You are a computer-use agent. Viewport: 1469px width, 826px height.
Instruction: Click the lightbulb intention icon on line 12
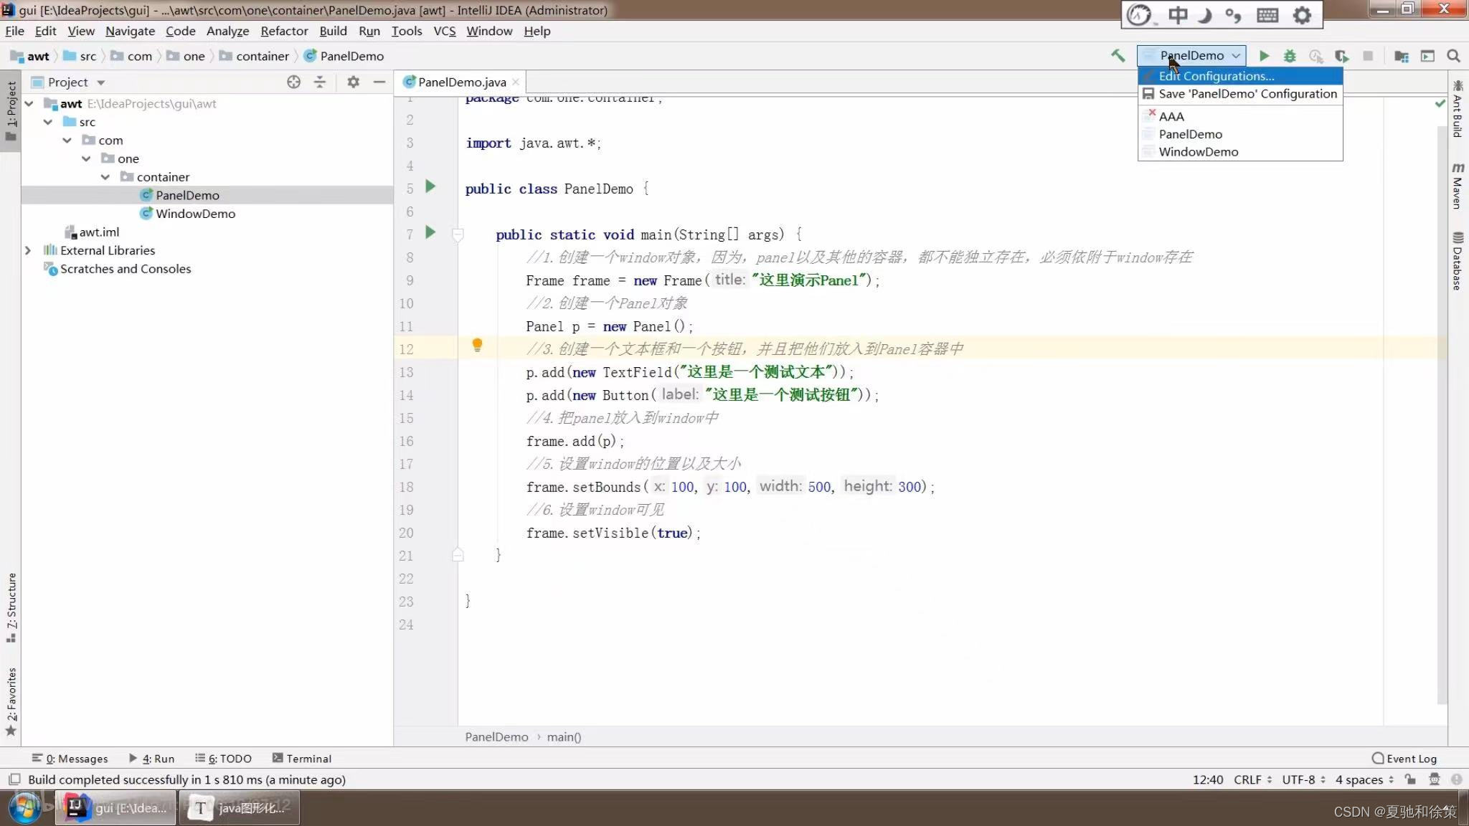[478, 346]
